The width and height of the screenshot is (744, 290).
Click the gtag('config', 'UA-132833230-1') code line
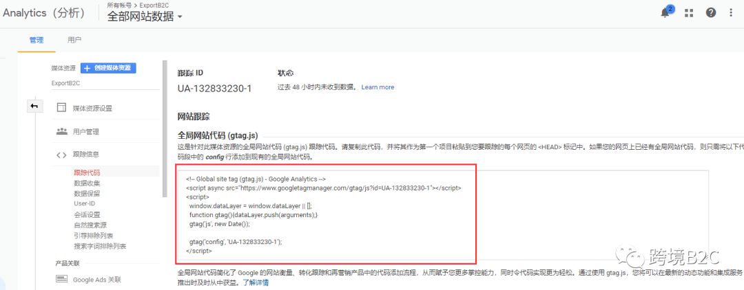click(x=236, y=241)
